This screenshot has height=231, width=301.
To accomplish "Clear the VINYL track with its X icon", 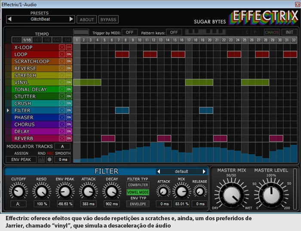I will coord(62,82).
